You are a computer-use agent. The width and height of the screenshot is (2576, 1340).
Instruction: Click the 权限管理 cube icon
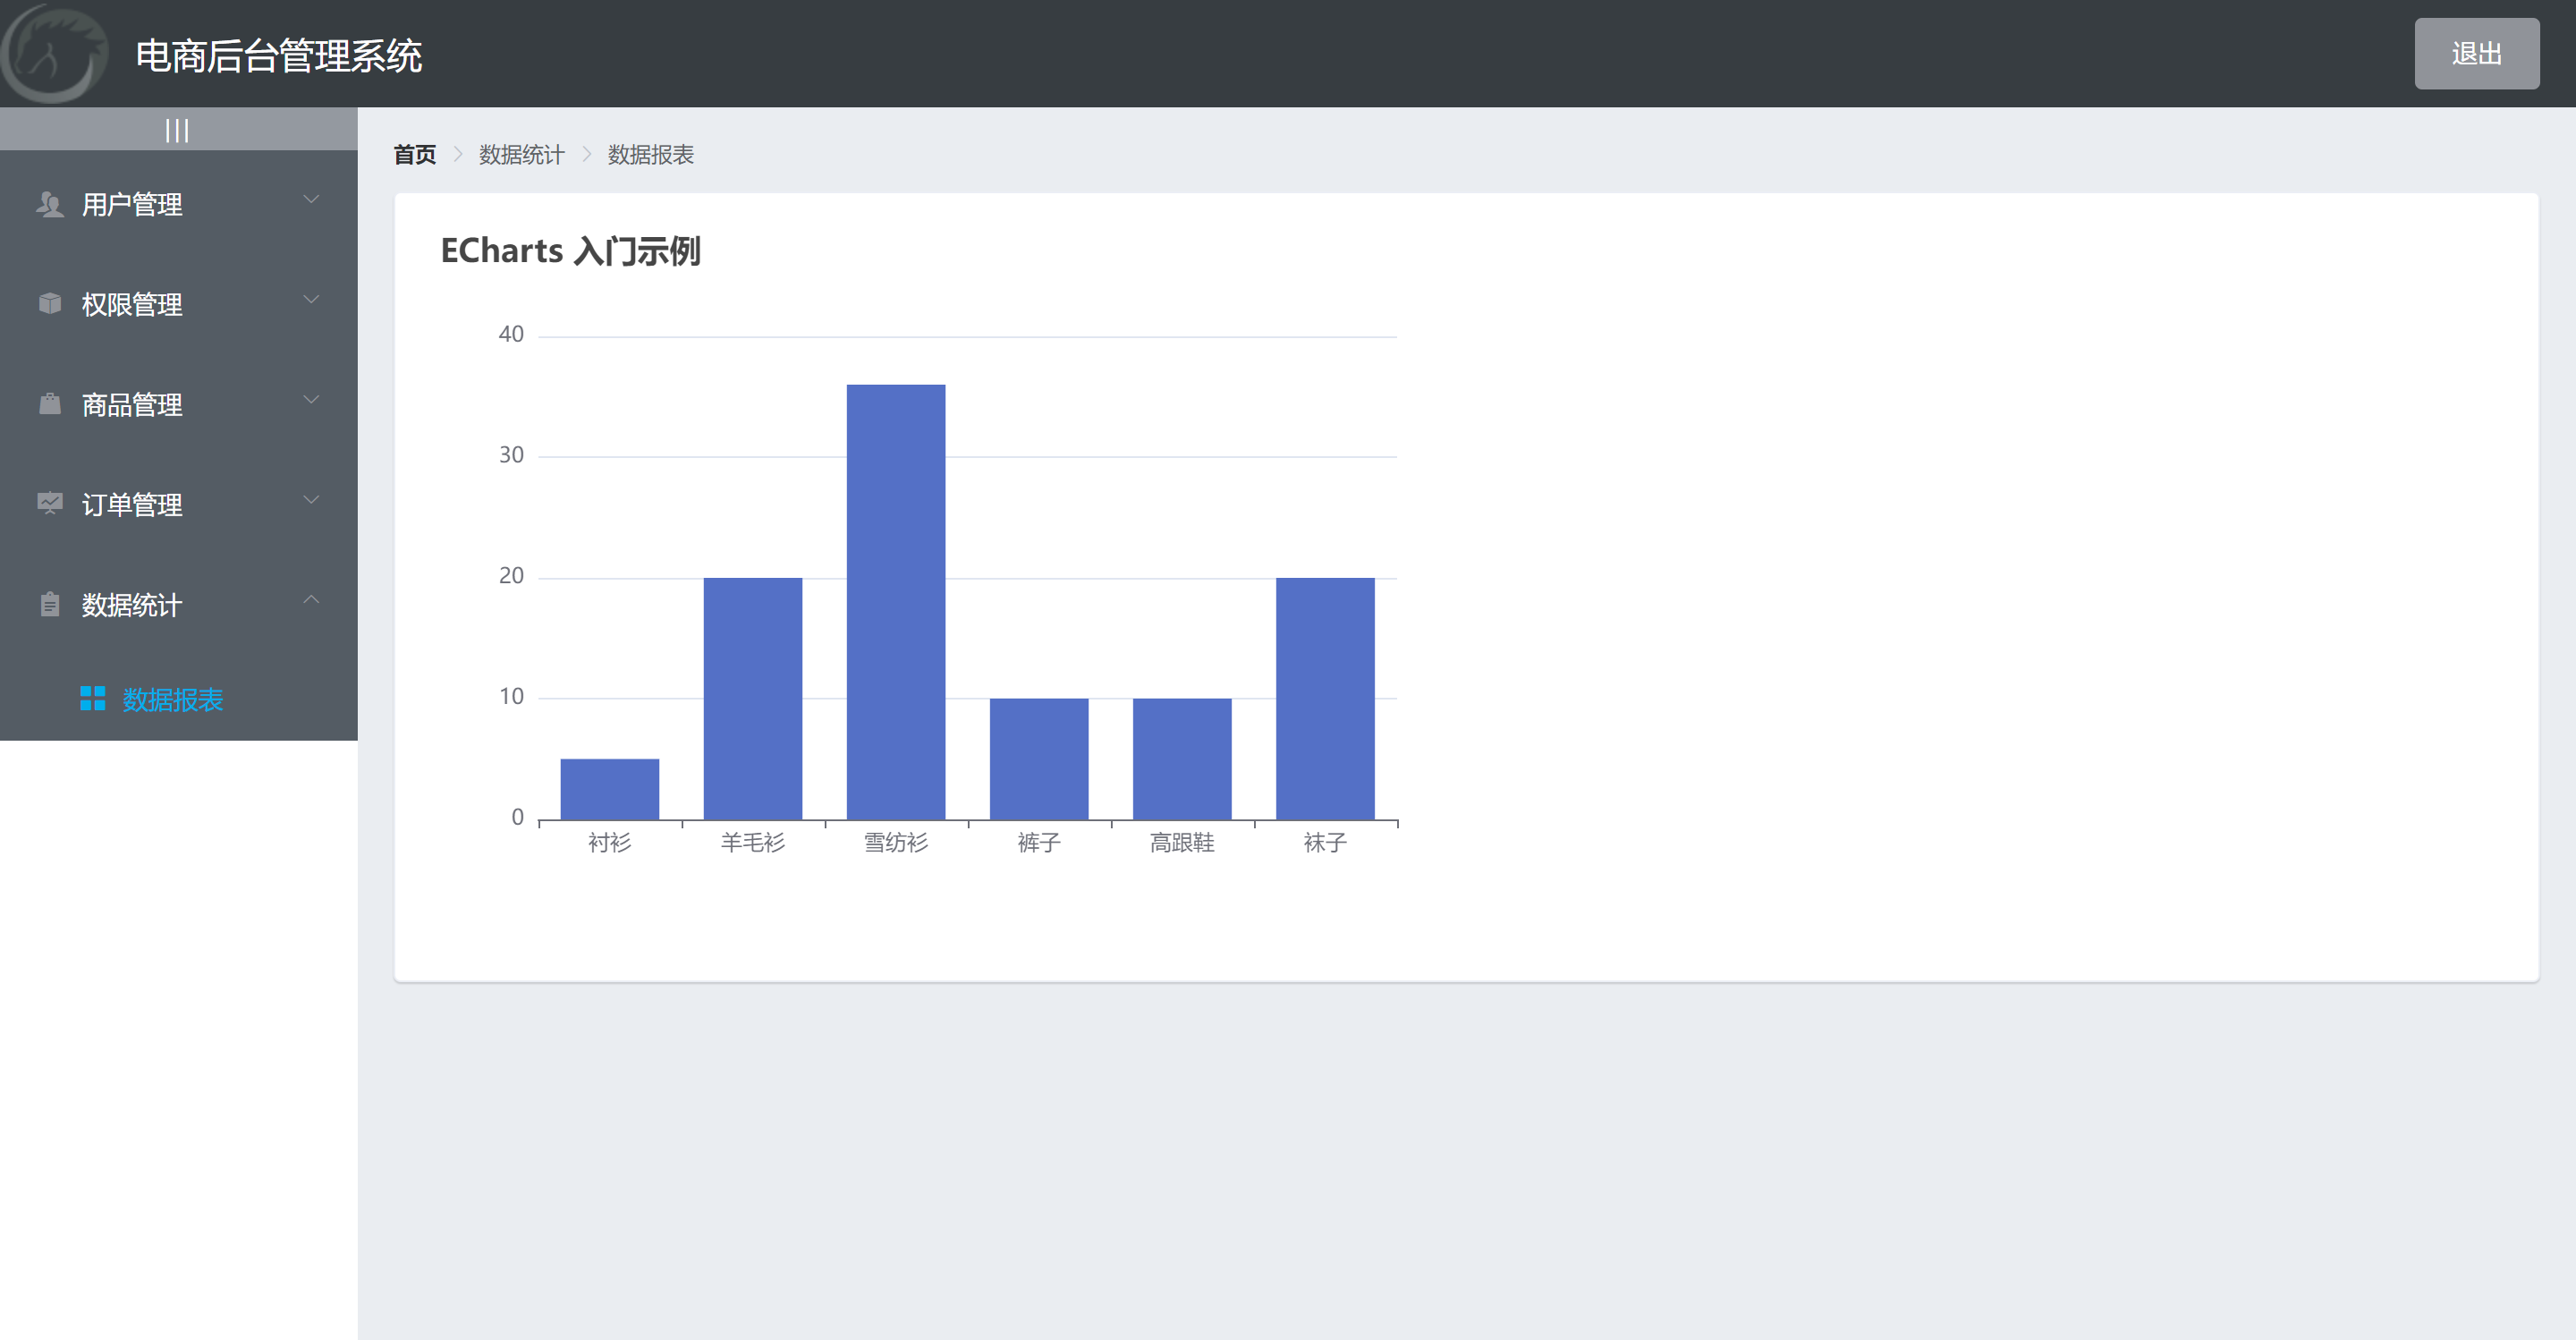pos(49,303)
